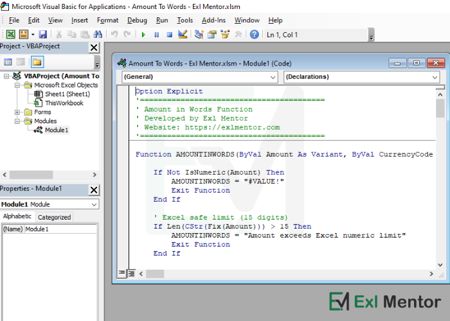The image size is (450, 321).
Task: Open the Run menu
Action: [162, 21]
